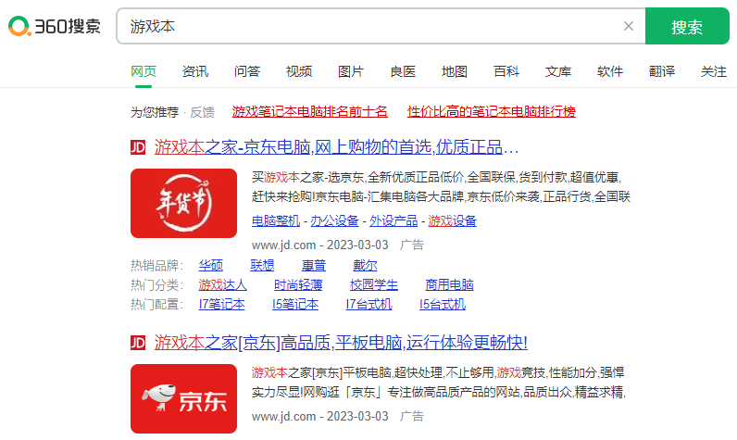The image size is (737, 440).
Task: Switch to the 关注 tab
Action: [x=714, y=71]
